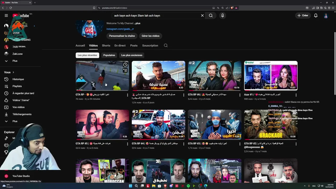Open options menu for GTA RP #4 video

click(184, 144)
